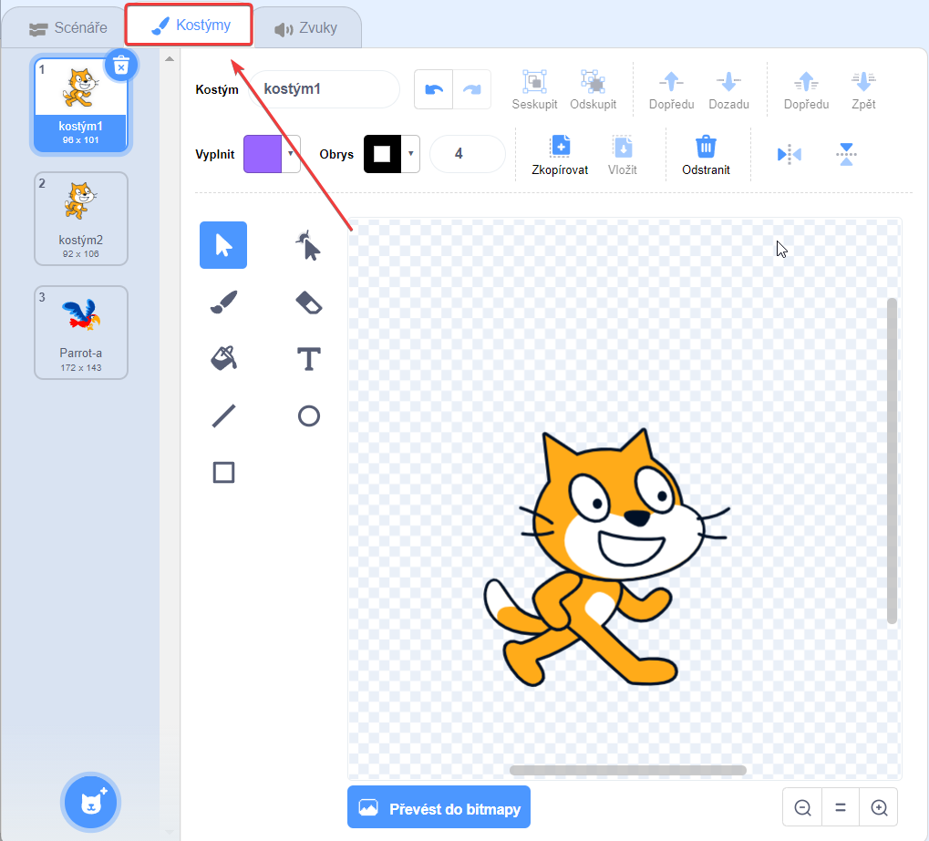The height and width of the screenshot is (841, 929).
Task: Switch to the Reshape tool
Action: coord(308,245)
